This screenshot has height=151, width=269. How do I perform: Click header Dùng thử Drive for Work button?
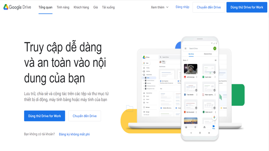[247, 7]
